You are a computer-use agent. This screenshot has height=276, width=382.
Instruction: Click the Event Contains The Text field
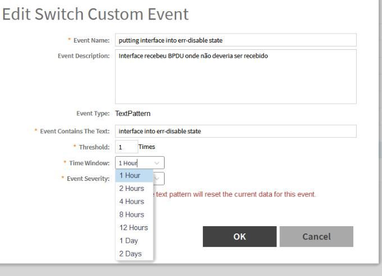click(235, 131)
